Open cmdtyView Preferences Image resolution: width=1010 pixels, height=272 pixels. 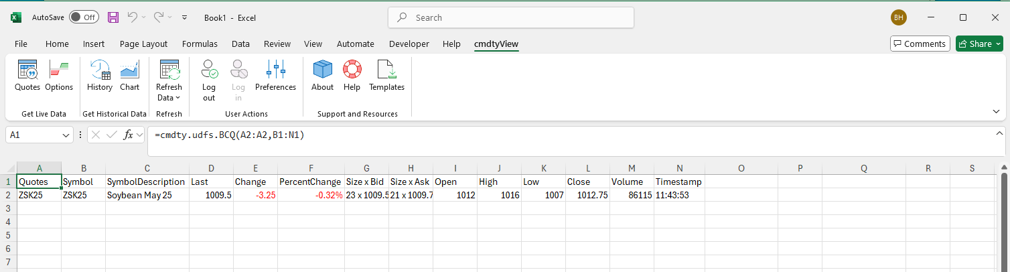(x=275, y=75)
